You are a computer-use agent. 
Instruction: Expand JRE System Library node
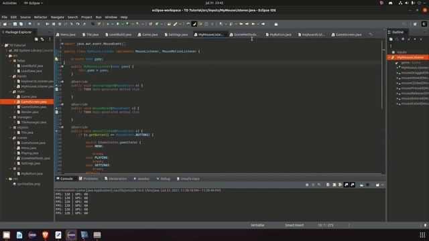click(7, 51)
